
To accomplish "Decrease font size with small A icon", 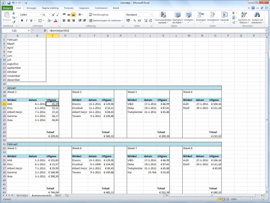I will click(x=57, y=15).
